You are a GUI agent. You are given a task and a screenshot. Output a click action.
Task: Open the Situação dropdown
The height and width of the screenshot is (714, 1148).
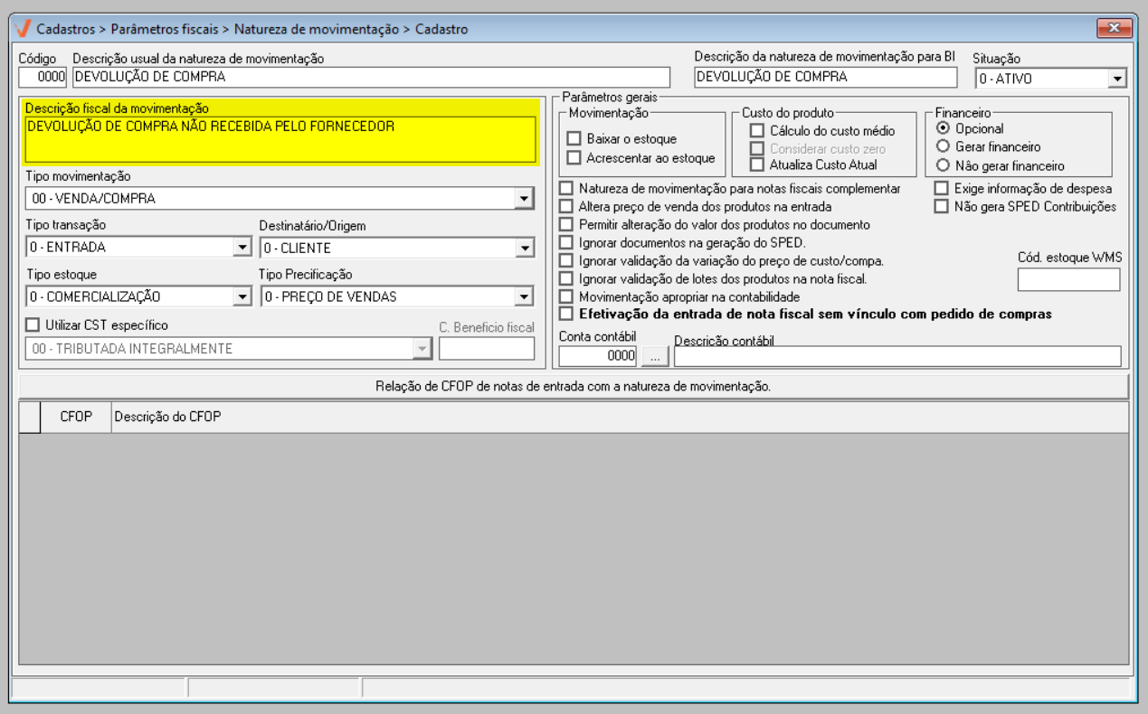tap(1117, 79)
